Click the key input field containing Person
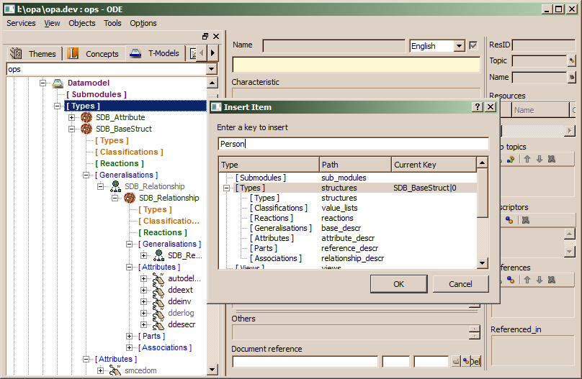 point(353,144)
